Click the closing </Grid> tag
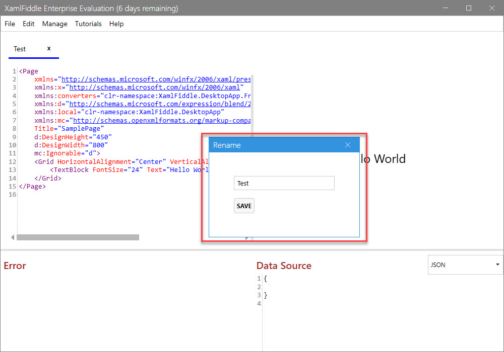The image size is (504, 352). pos(48,178)
